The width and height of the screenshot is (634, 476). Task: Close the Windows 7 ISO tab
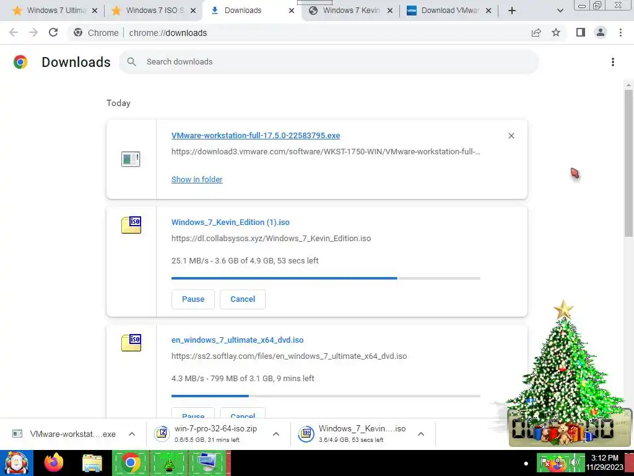pyautogui.click(x=193, y=11)
